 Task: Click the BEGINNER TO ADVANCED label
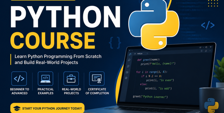[x=20, y=91]
